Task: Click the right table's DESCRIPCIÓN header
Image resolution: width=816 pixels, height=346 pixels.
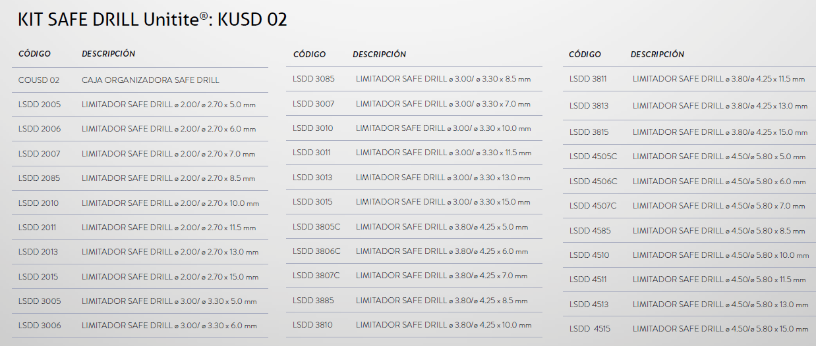Action: click(657, 55)
